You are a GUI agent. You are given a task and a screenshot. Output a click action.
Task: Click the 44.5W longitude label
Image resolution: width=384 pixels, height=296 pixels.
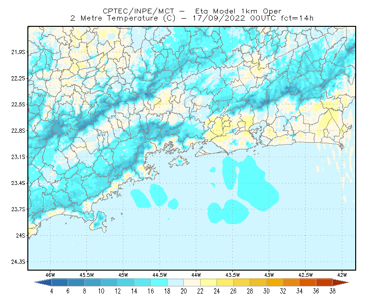click(x=160, y=275)
